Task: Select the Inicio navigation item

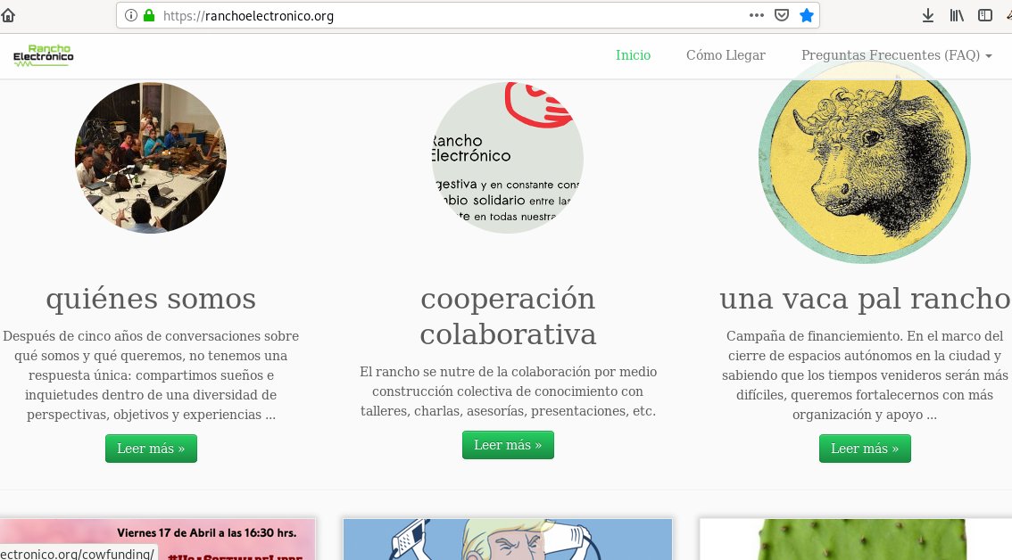Action: (x=633, y=55)
